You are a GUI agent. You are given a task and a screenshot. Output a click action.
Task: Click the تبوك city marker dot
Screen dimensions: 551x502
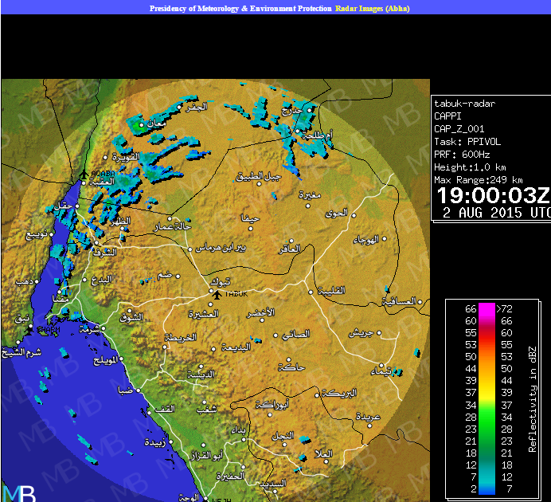tap(211, 291)
